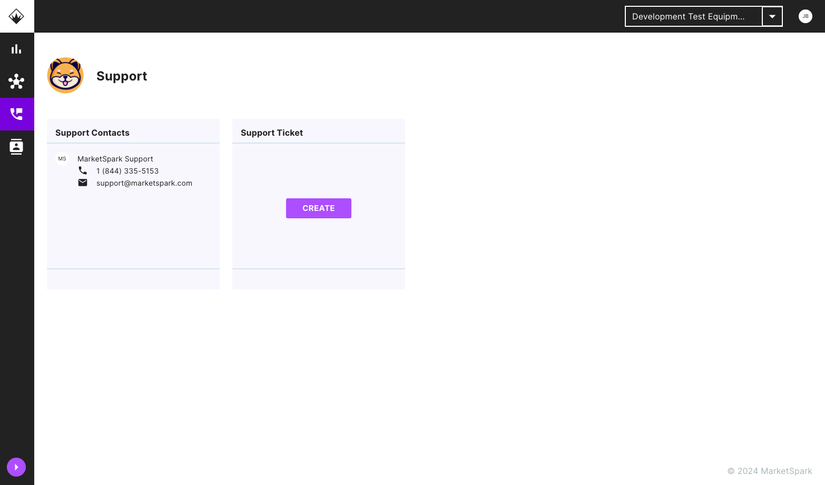Call 1 (844) 335-5153 support number
This screenshot has width=825, height=485.
[x=127, y=170]
